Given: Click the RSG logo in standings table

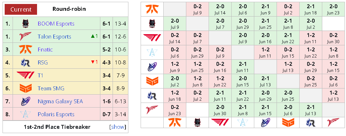Looking at the screenshot, I should pos(26,63).
